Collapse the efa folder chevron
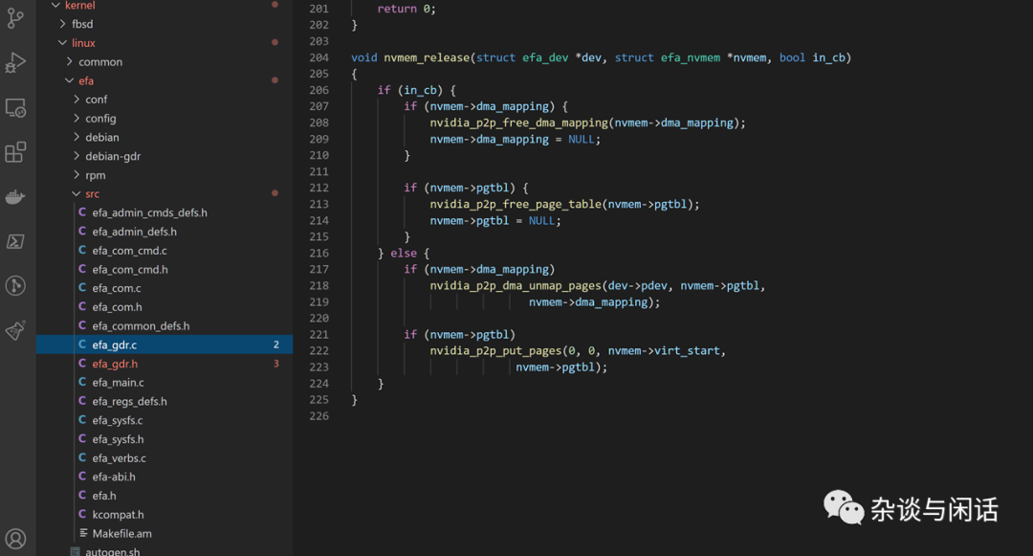 70,80
